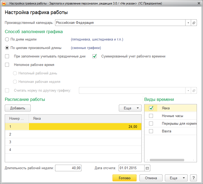Image resolution: width=203 pixels, height=184 pixels.
Task: Enable the Неполное рабочее время checkbox
Action: tap(7, 65)
